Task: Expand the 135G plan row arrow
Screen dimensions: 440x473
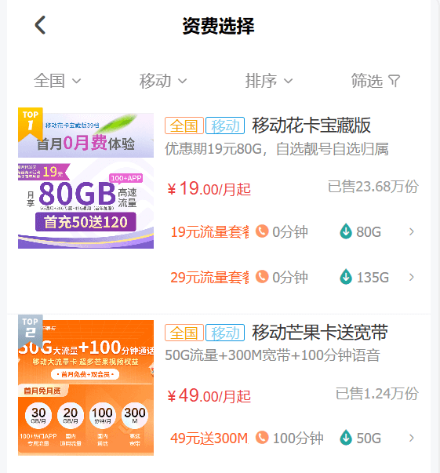Action: (411, 277)
